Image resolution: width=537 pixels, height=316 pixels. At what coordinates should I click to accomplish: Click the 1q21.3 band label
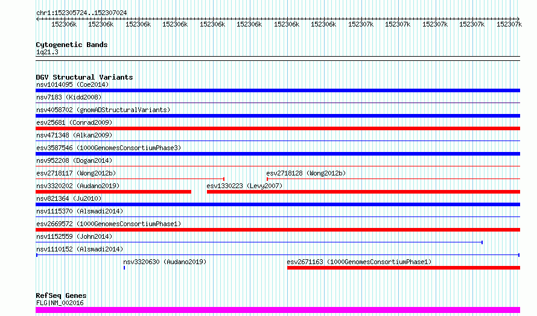[x=47, y=52]
